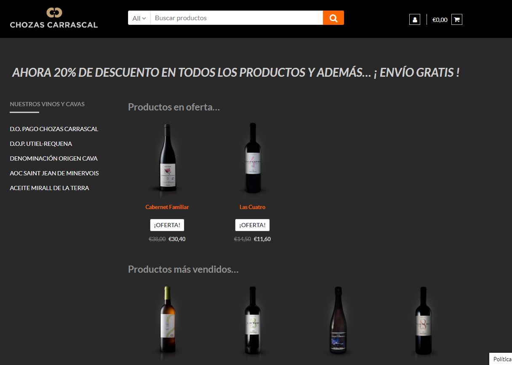Click the ¡OFERTA! badge under Cabernet Familiar
Screen dimensions: 512x365
coord(167,225)
